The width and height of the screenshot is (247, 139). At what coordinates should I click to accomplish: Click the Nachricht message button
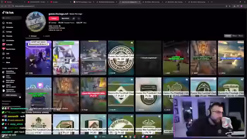[x=65, y=19]
